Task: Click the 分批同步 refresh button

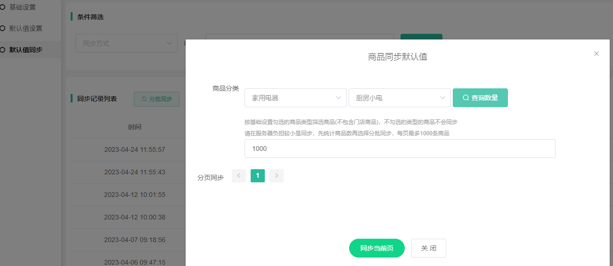Action: (156, 99)
